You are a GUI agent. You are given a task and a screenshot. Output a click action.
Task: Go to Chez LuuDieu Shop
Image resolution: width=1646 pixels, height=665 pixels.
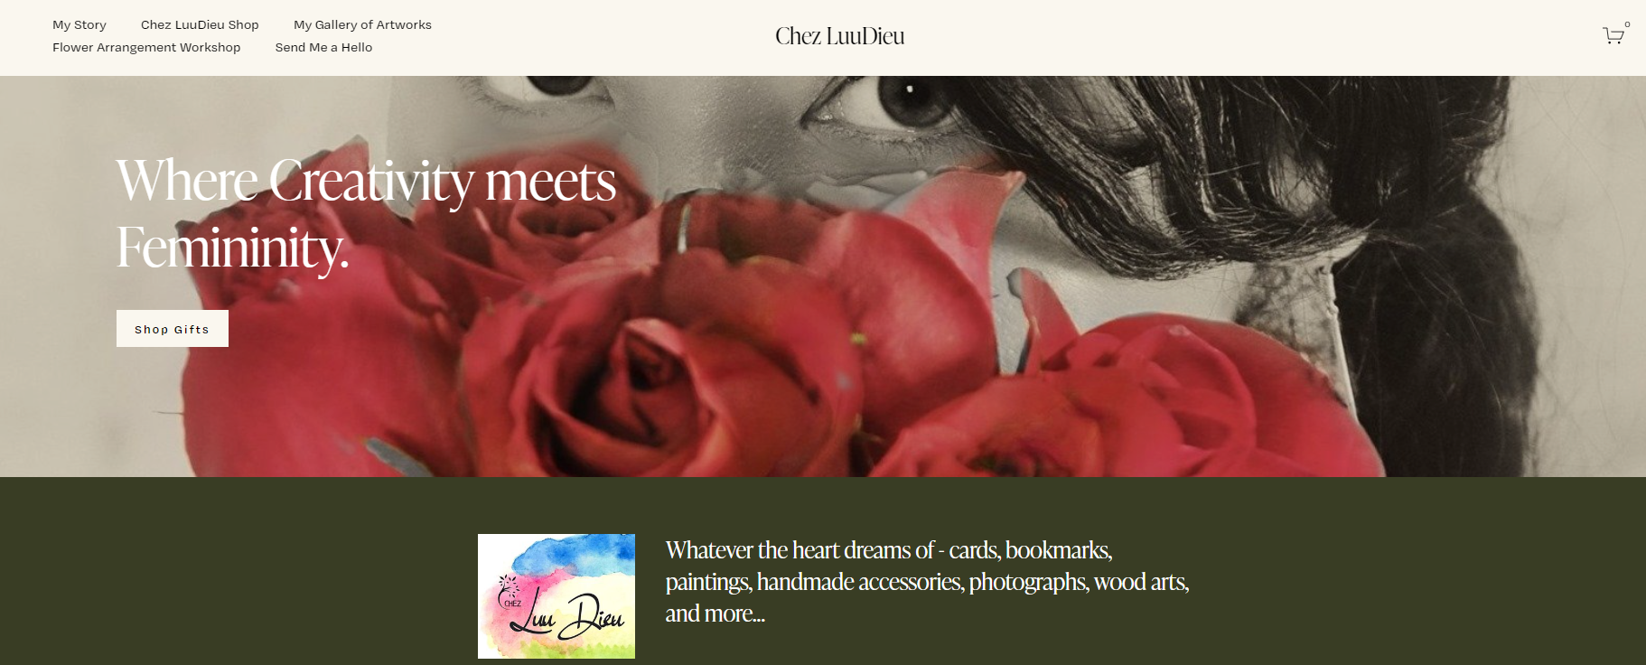tap(200, 24)
